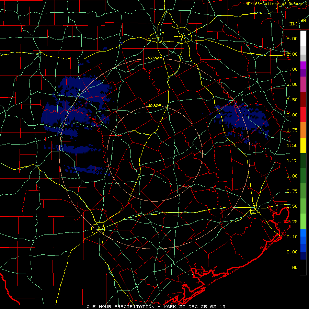Click the "2.50" legend value

292,100
